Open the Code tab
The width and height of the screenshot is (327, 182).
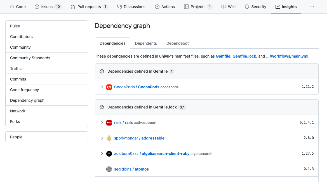coord(18,7)
